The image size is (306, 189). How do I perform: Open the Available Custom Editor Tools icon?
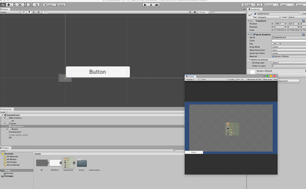coord(36,4)
